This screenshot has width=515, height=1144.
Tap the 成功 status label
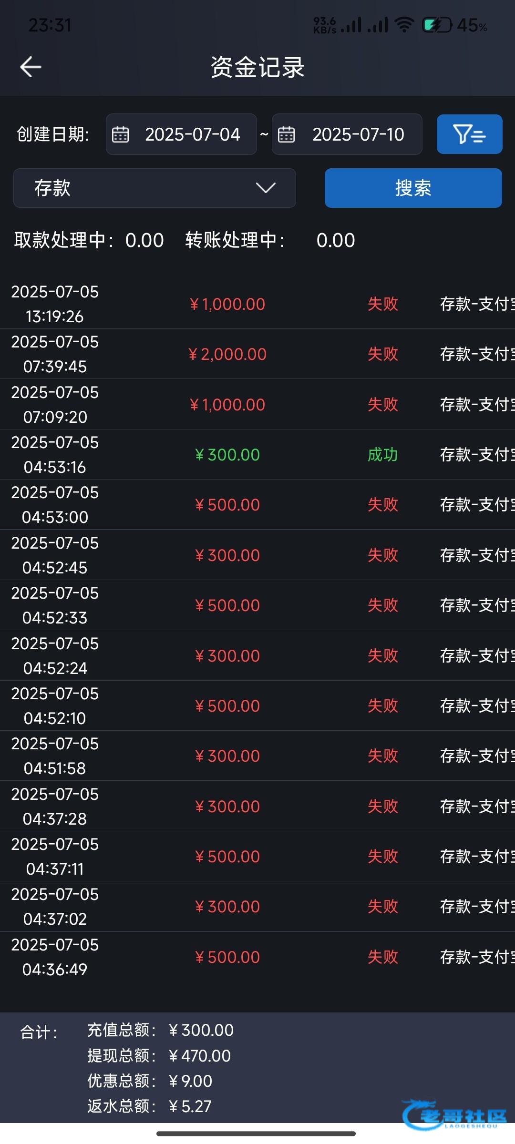pos(382,455)
